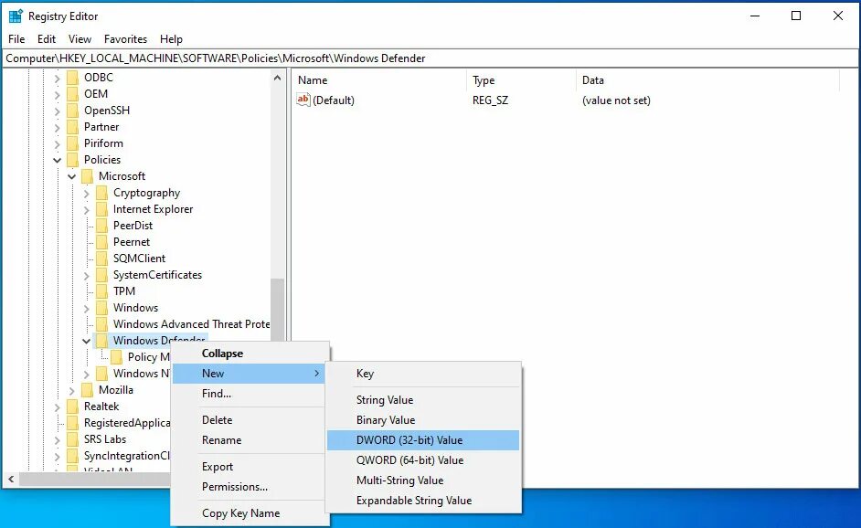Select the OEM folder icon
Viewport: 861px width, 528px height.
[72, 94]
